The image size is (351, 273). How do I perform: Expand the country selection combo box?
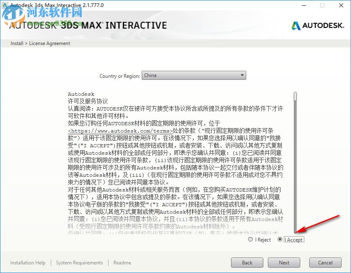click(194, 75)
